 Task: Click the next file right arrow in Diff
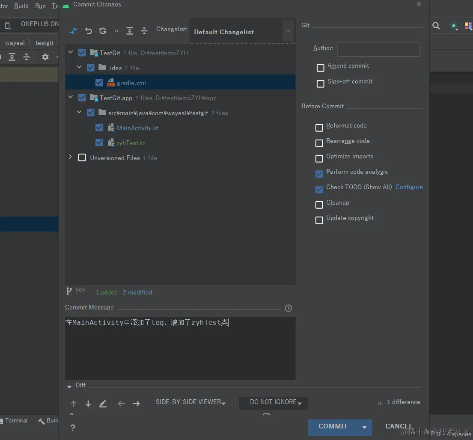point(137,404)
